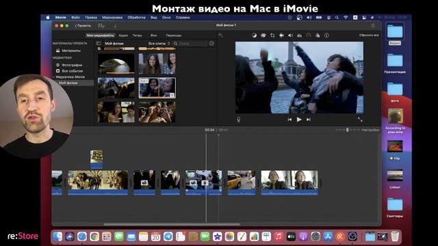Open the Speed speedometer tool
This screenshot has height=246, width=438.
[309, 36]
